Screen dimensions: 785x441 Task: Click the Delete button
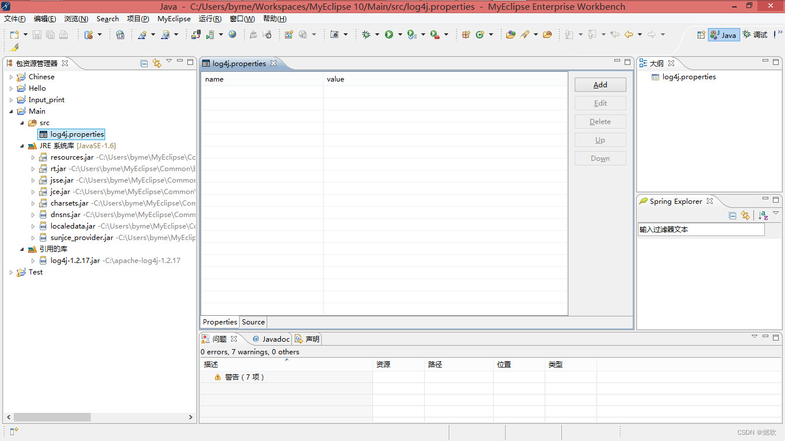tap(600, 121)
